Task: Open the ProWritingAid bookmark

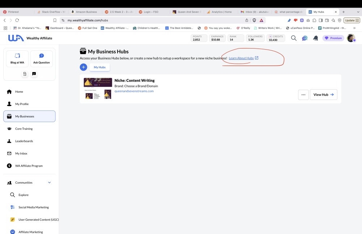Action: 332,28
